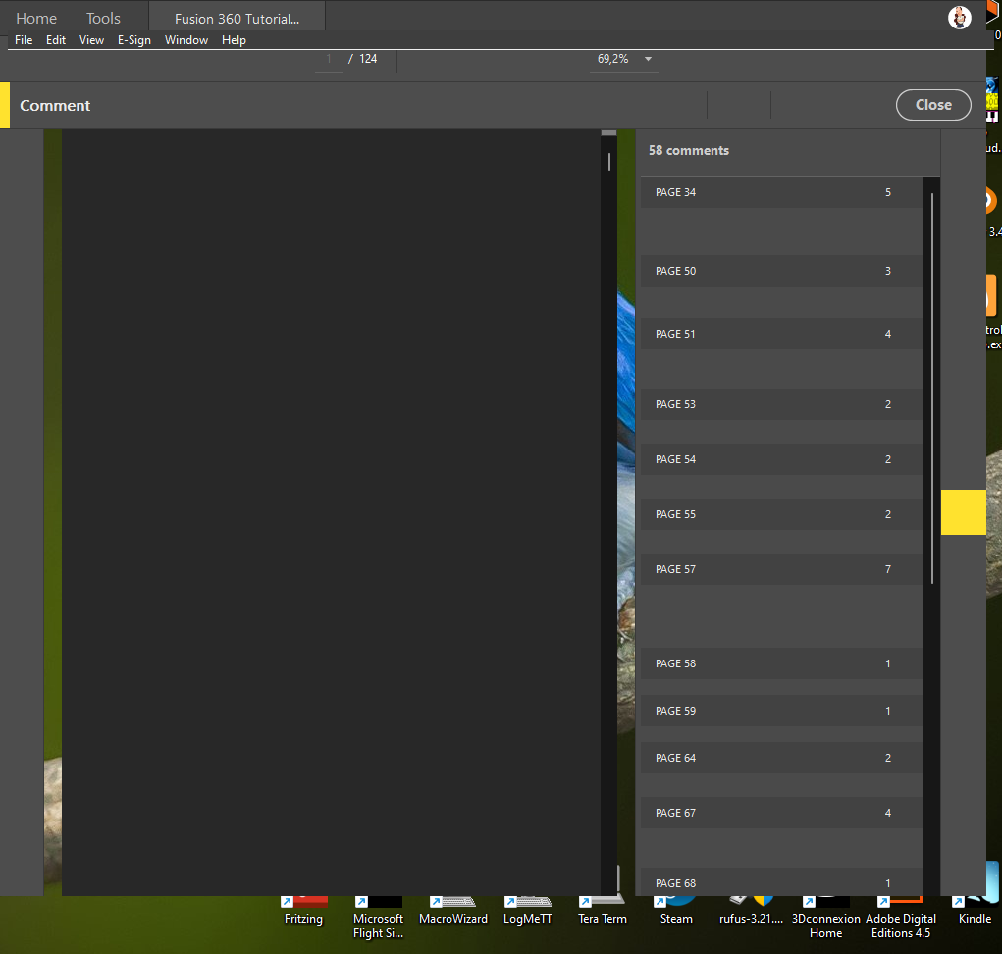Start Microsoft Flight Simulator
This screenshot has width=1002, height=954.
point(378,903)
